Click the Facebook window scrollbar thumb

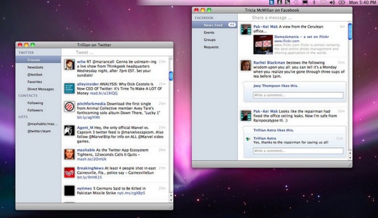click(x=350, y=31)
